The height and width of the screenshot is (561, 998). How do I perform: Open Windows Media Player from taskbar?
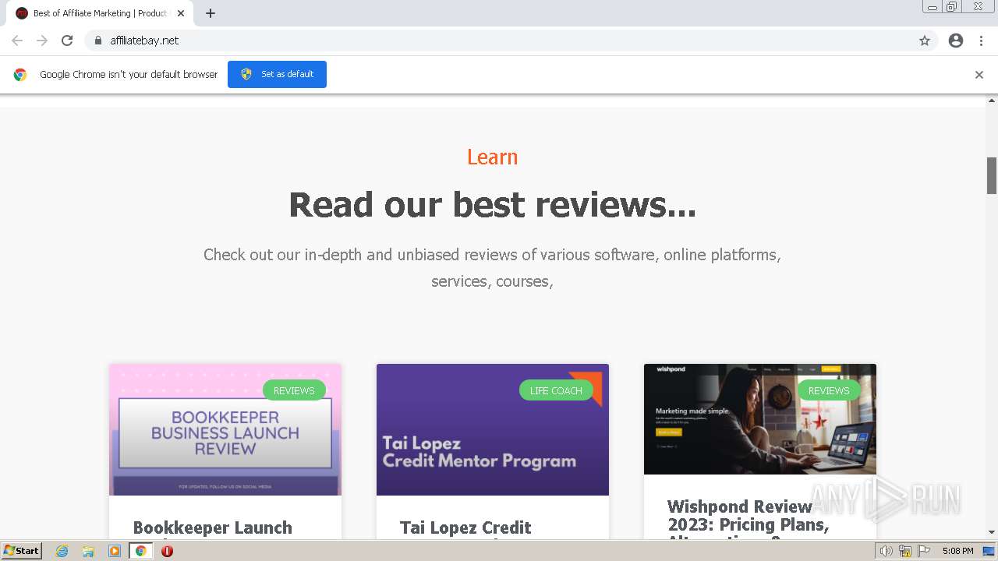coord(115,551)
